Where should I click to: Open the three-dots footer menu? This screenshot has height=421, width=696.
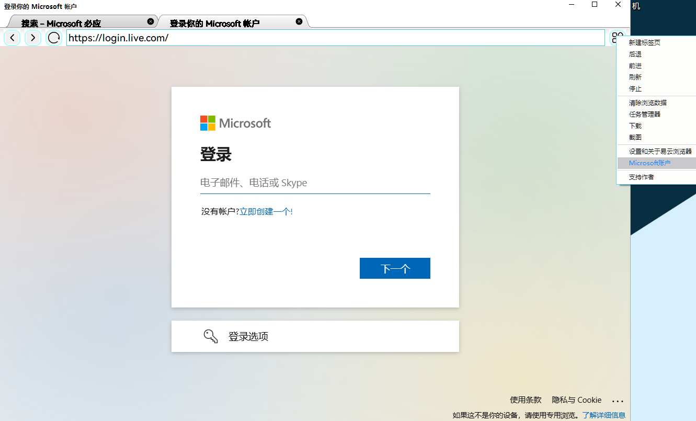point(618,401)
